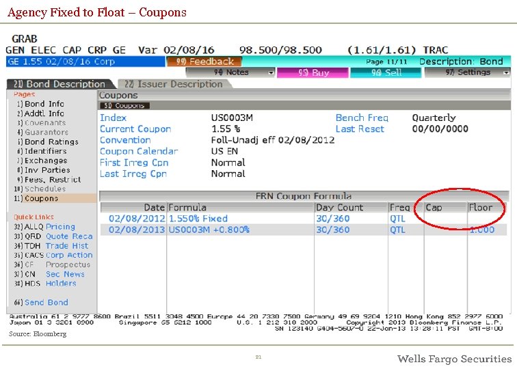Click the Page 11/11 indicator
Image resolution: width=517 pixels, height=369 pixels.
tap(386, 62)
